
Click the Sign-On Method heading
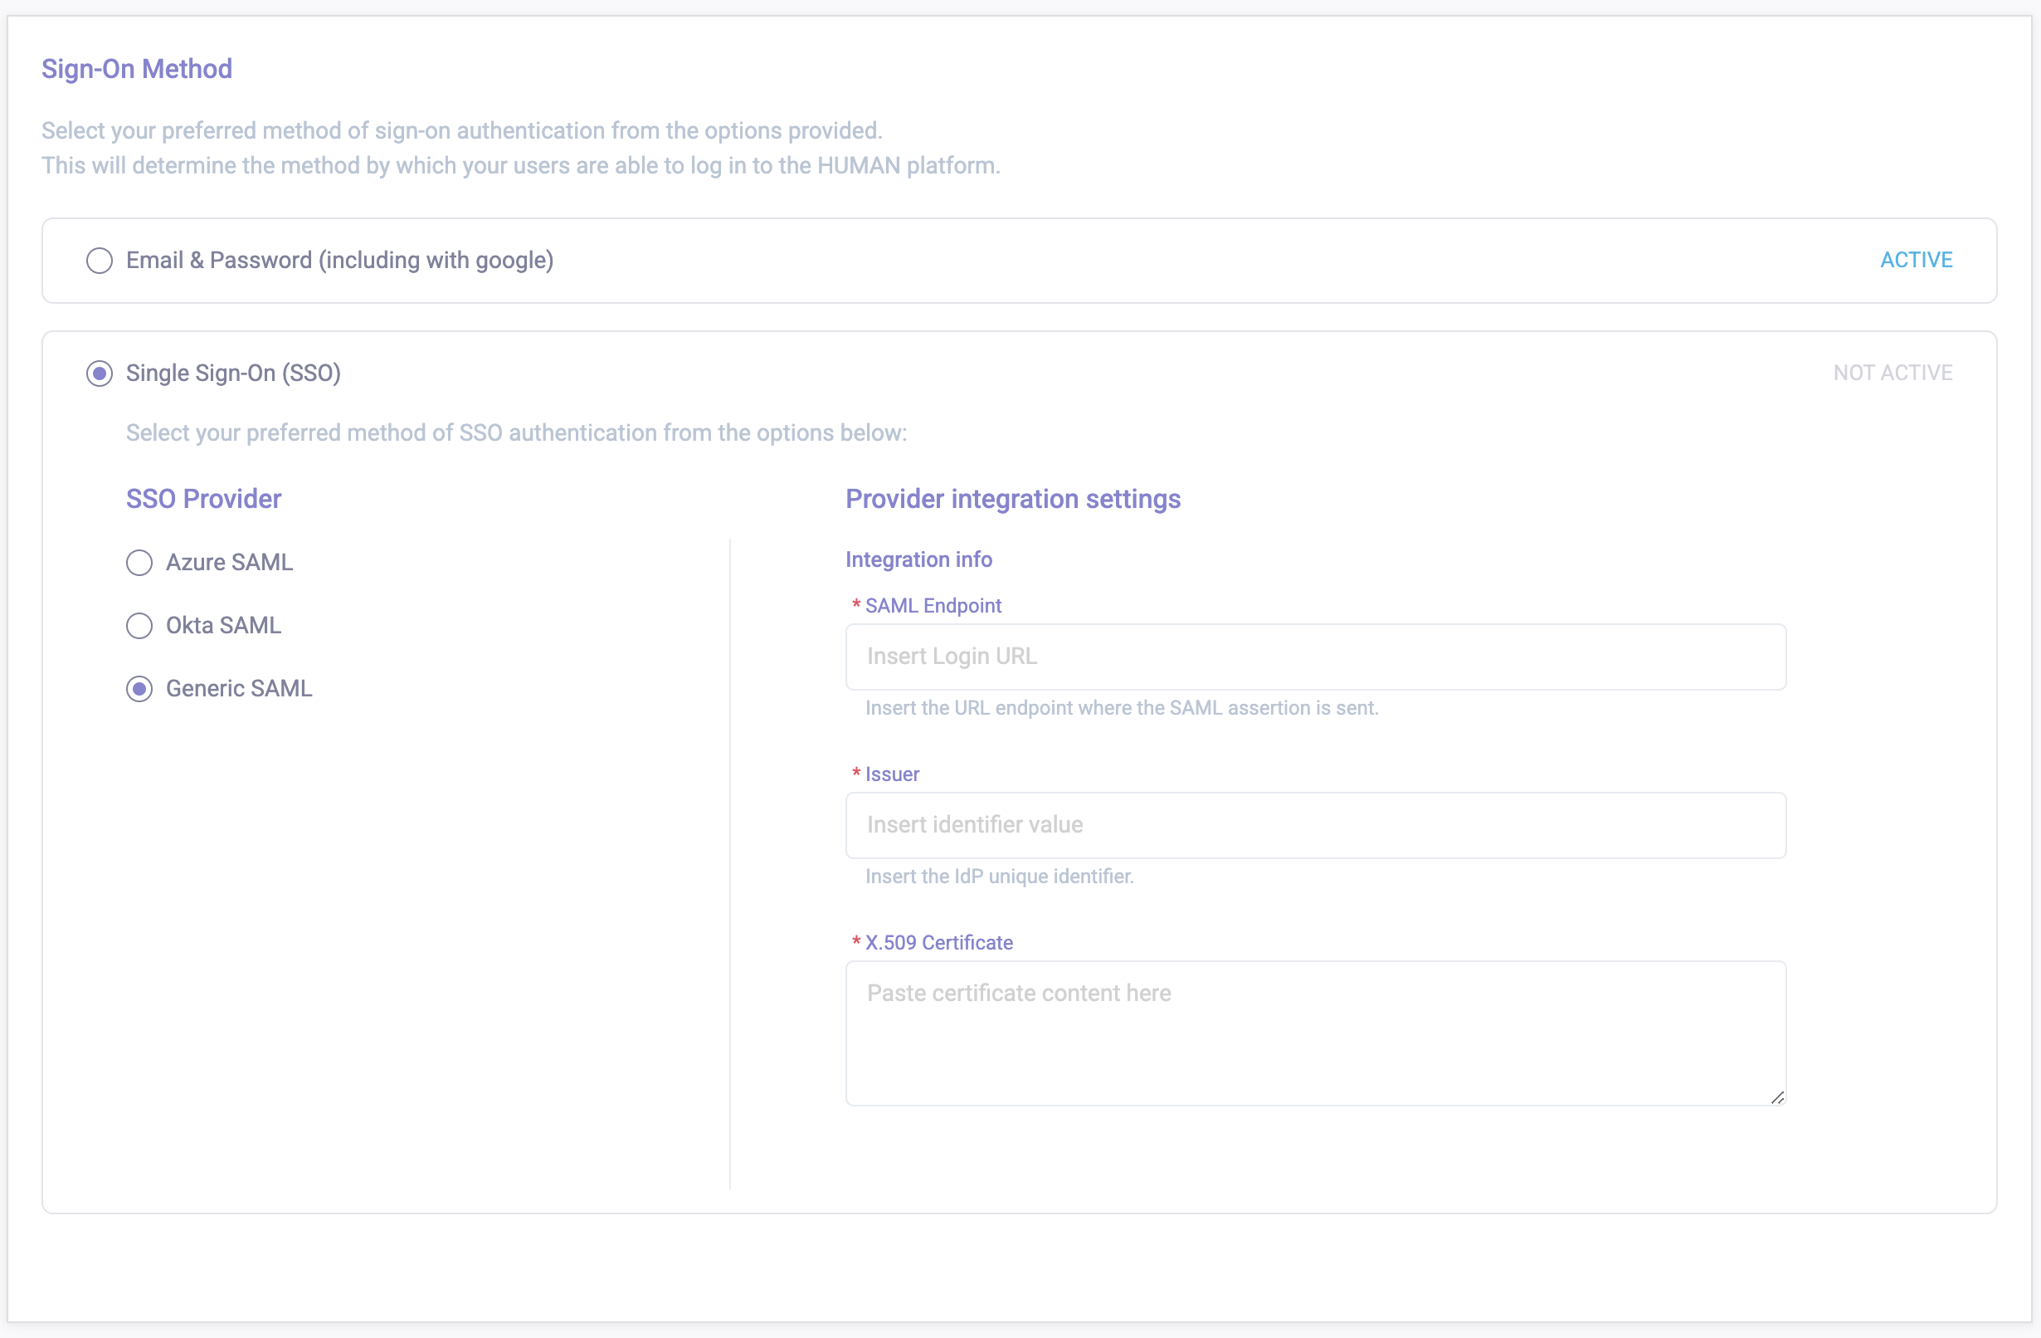137,69
